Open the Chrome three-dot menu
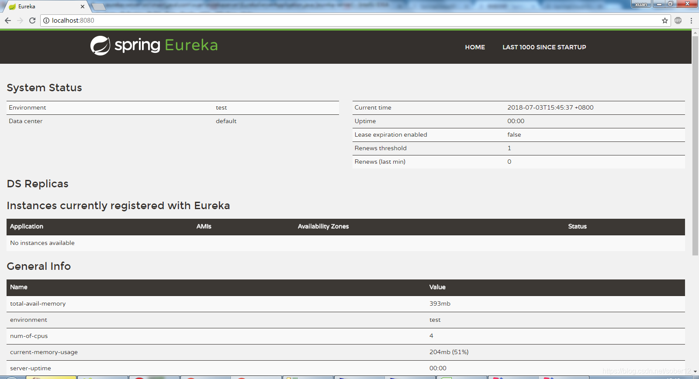Viewport: 699px width, 379px height. click(x=691, y=21)
